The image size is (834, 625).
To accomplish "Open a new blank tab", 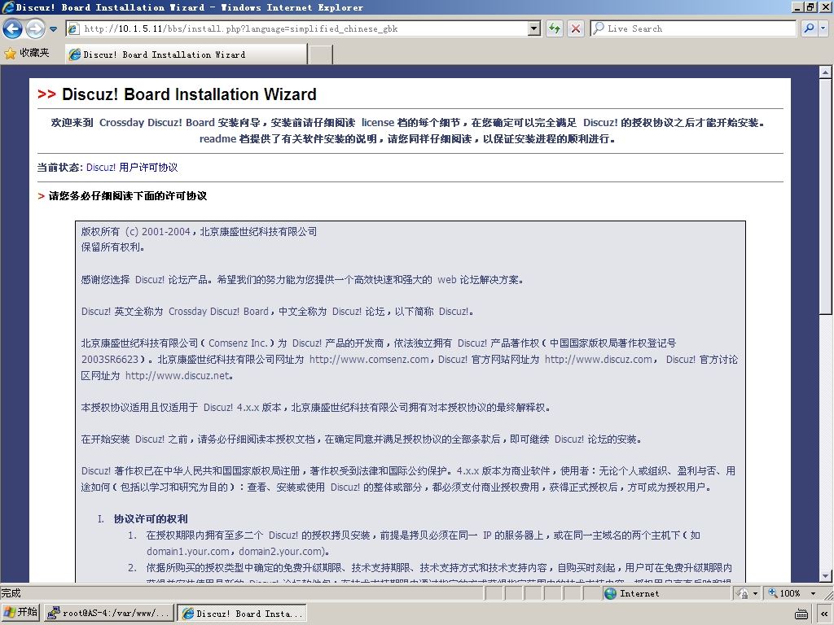I will pos(321,55).
